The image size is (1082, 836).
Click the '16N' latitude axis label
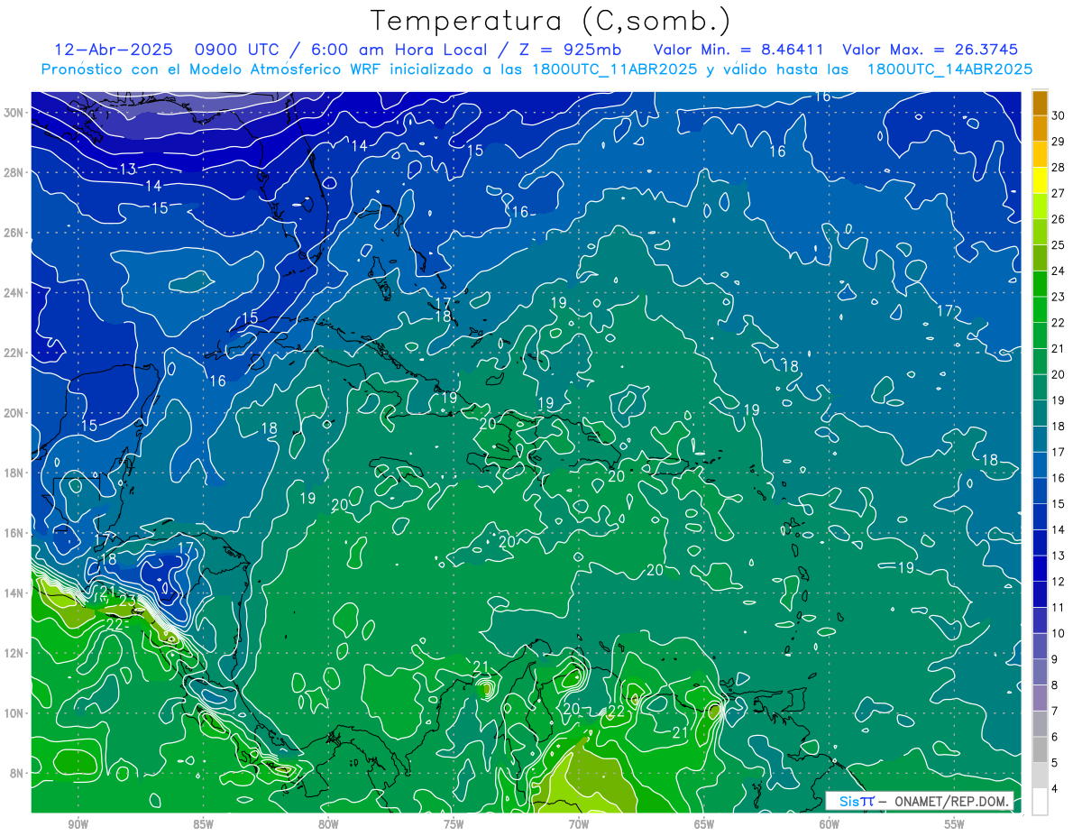tap(14, 533)
